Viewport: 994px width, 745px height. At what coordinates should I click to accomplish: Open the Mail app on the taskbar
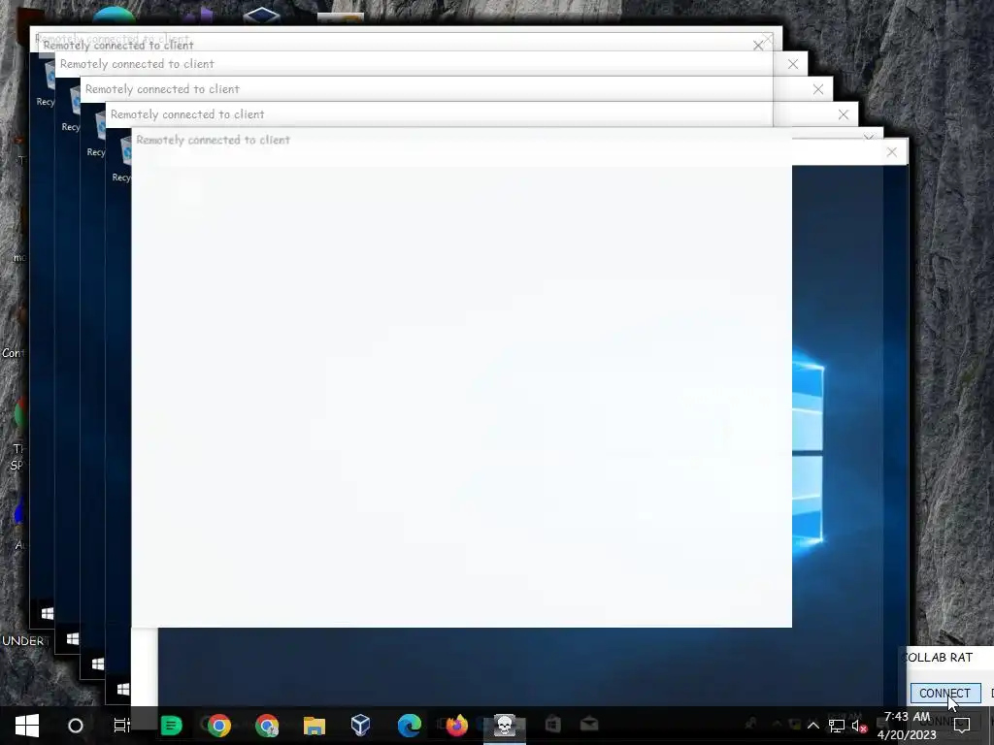589,724
